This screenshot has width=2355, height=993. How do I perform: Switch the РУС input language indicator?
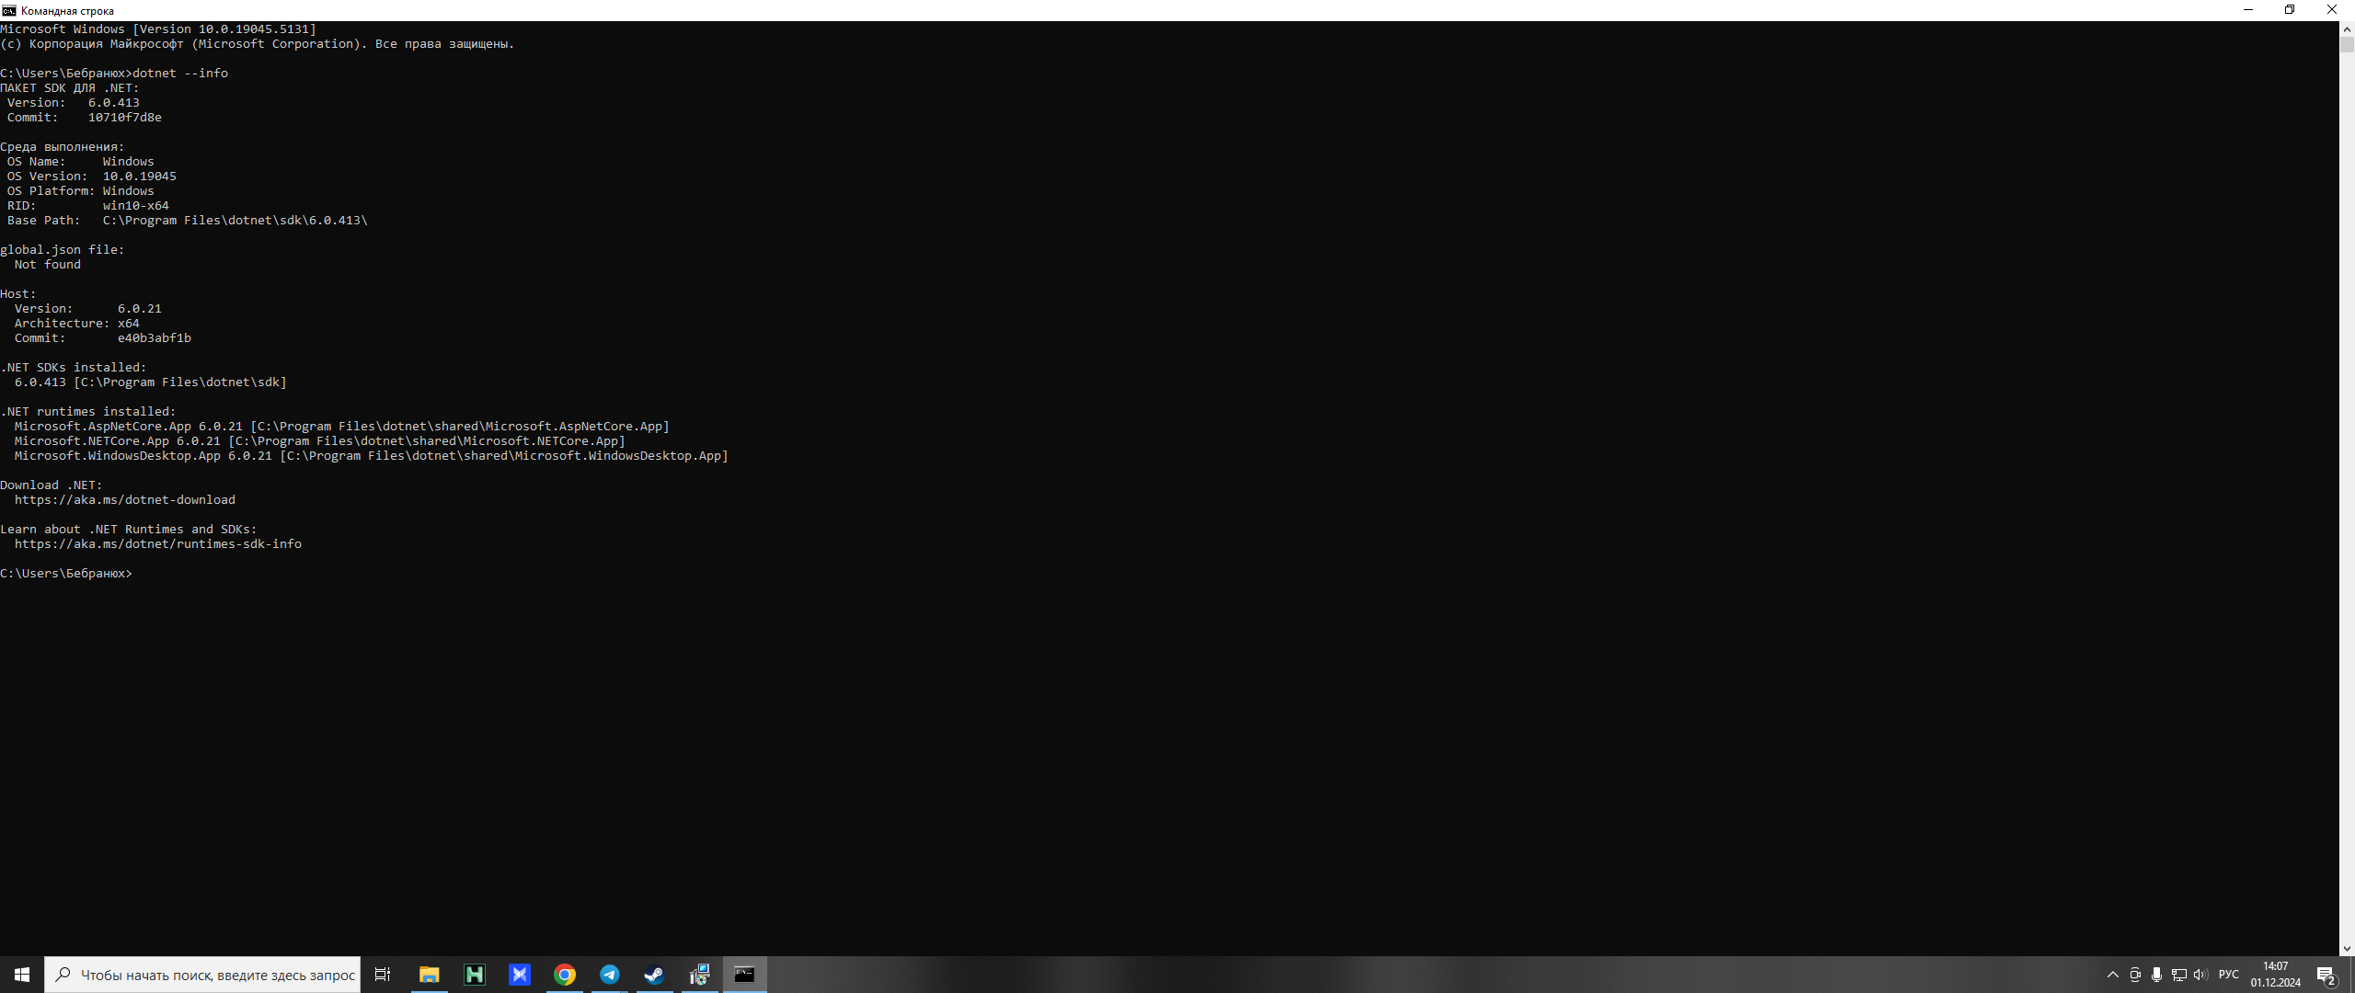point(2228,975)
